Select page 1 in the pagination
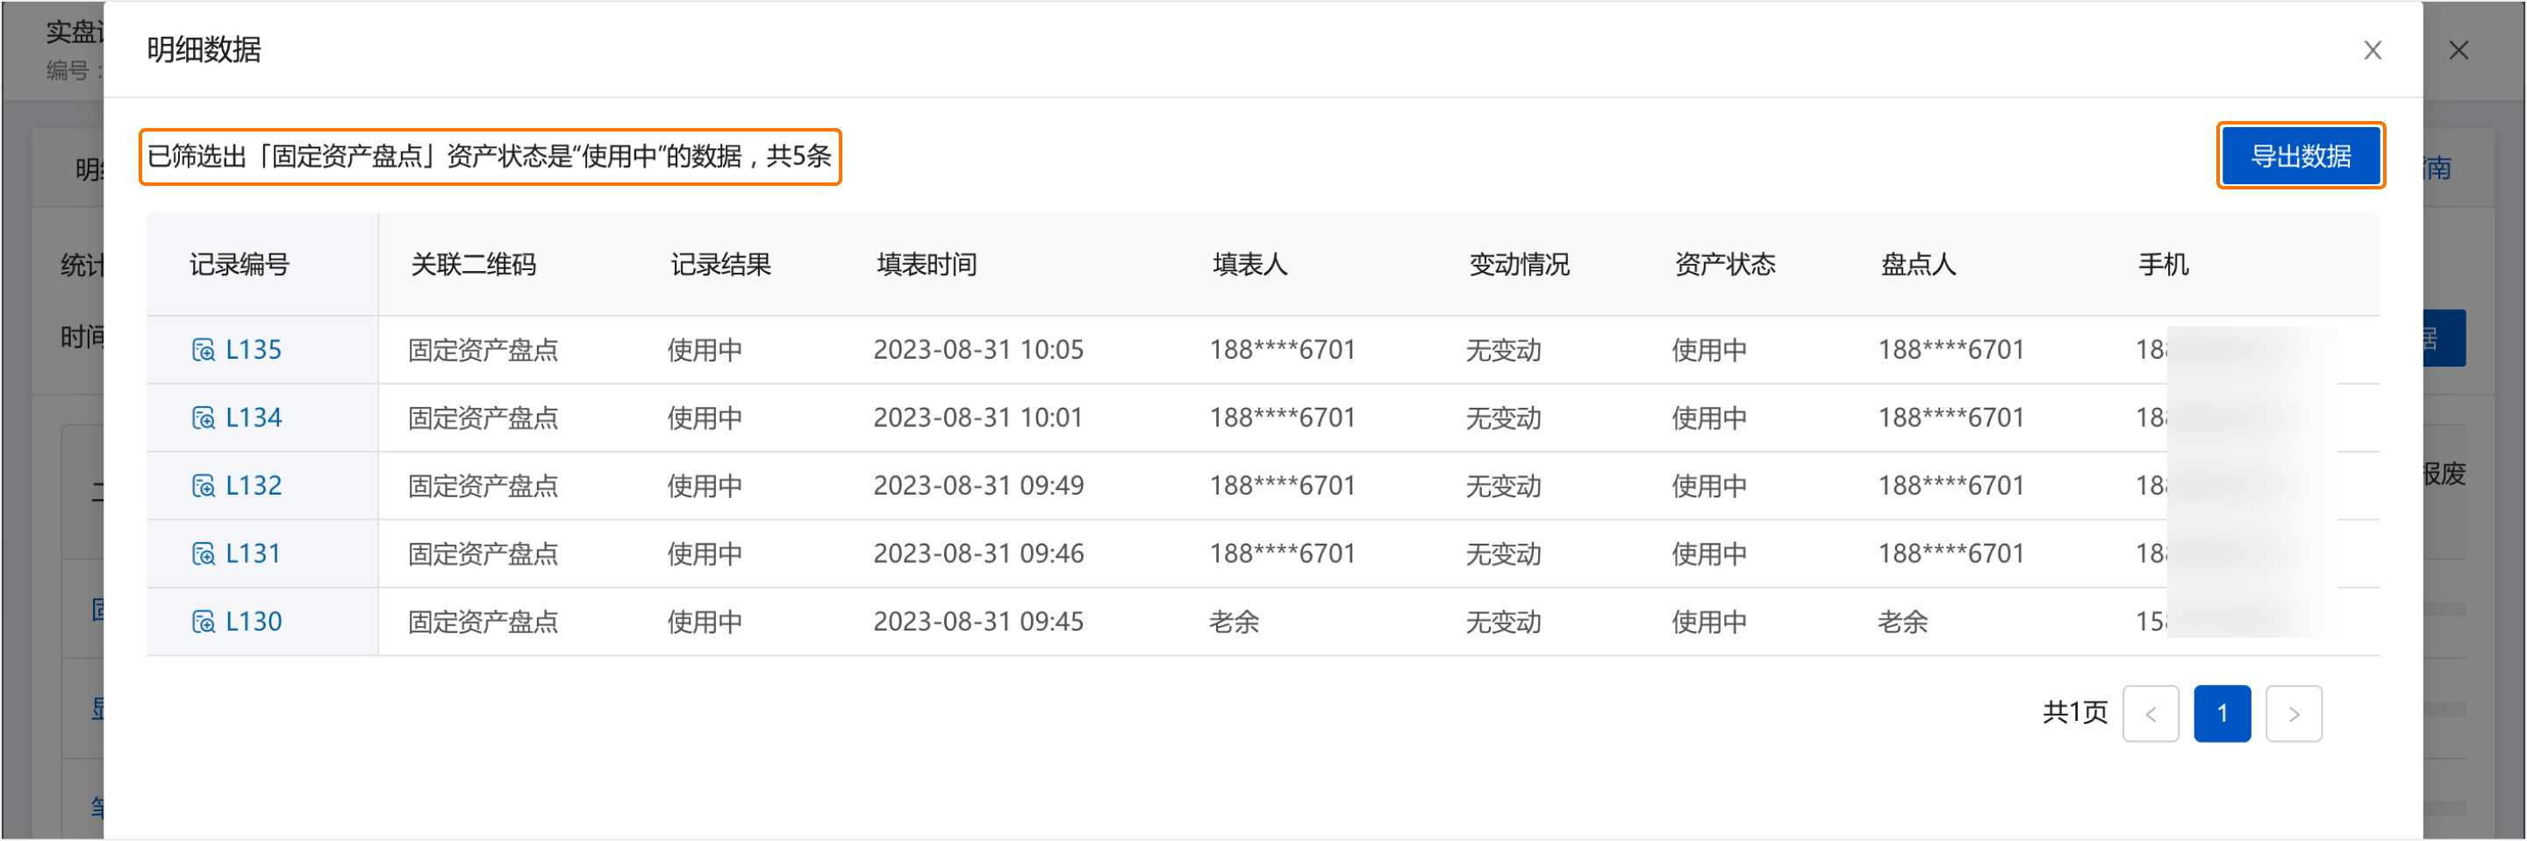This screenshot has width=2527, height=841. (2223, 714)
